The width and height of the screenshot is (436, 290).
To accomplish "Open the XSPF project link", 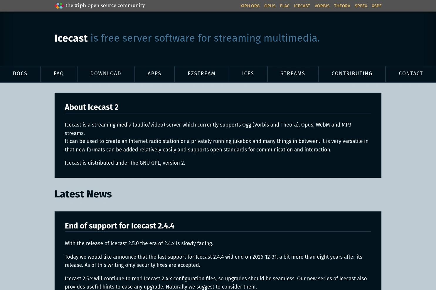I will (376, 6).
